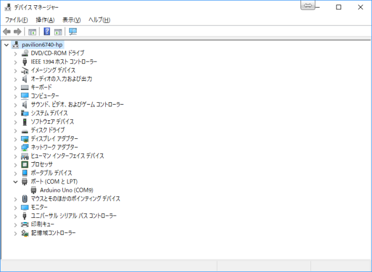Expand the ディスプレイ アダプター node
This screenshot has height=272, width=372.
point(16,139)
